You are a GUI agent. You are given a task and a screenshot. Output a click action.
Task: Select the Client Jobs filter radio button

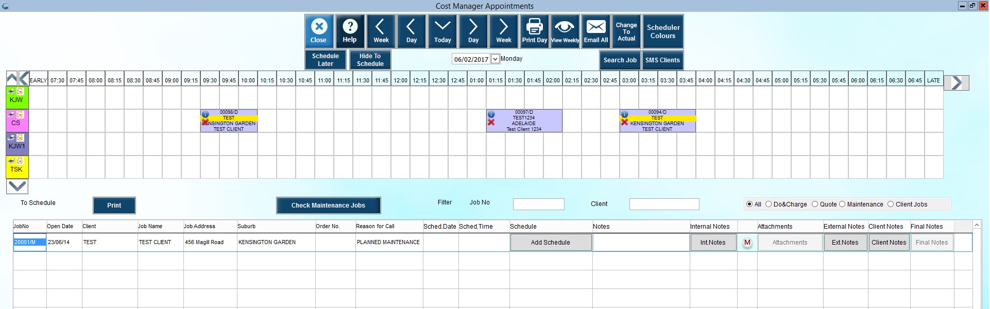click(891, 204)
